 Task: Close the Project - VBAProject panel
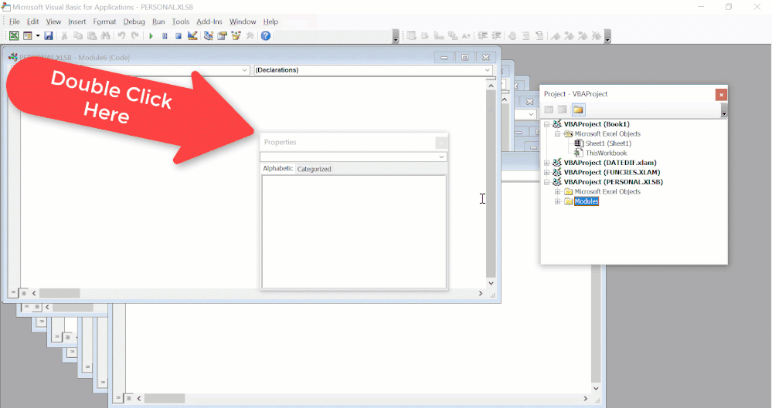coord(721,95)
